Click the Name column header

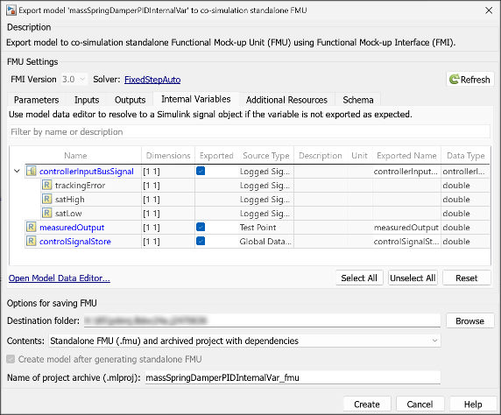click(x=75, y=156)
